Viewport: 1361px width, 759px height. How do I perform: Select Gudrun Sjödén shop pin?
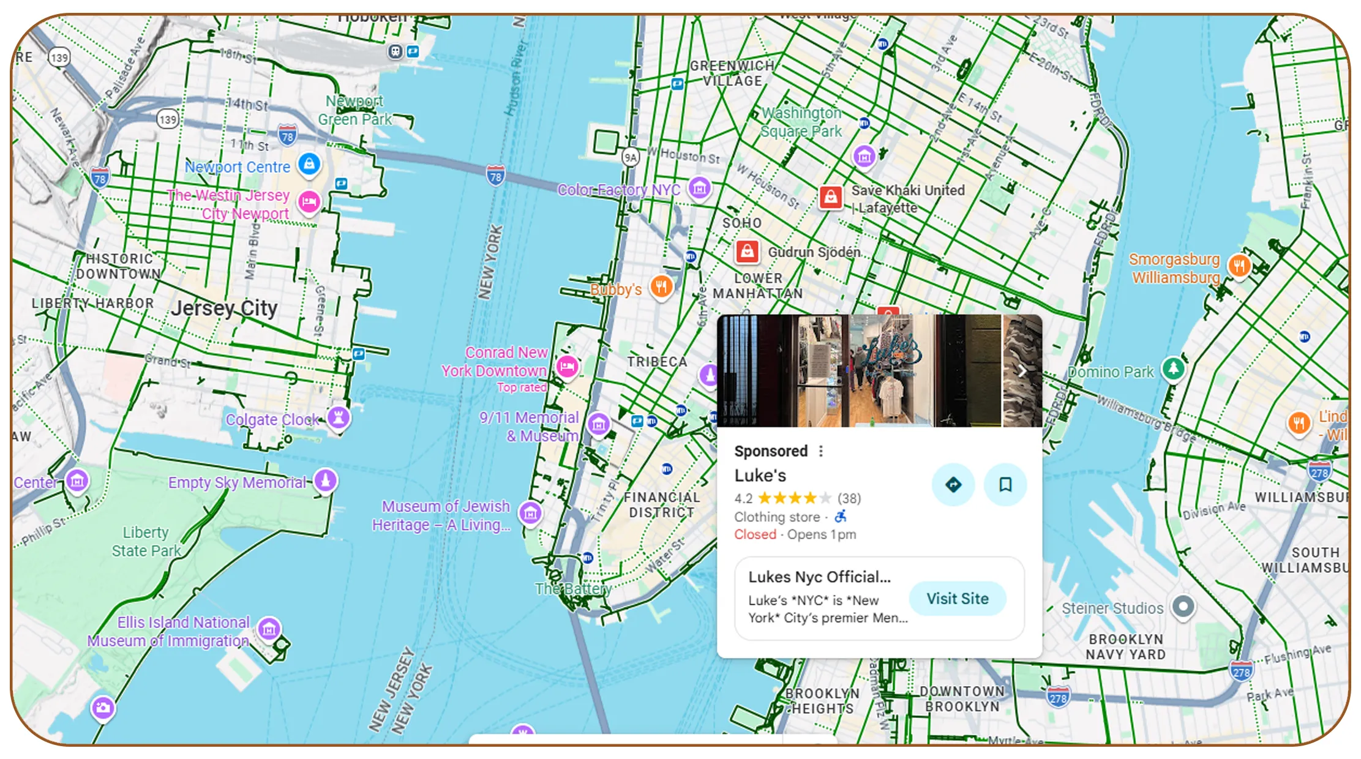(747, 252)
